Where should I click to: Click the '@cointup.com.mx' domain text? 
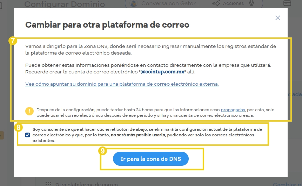tap(162, 72)
